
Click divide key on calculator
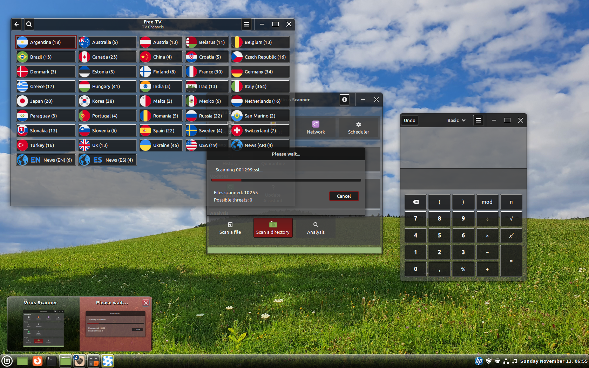click(x=487, y=219)
